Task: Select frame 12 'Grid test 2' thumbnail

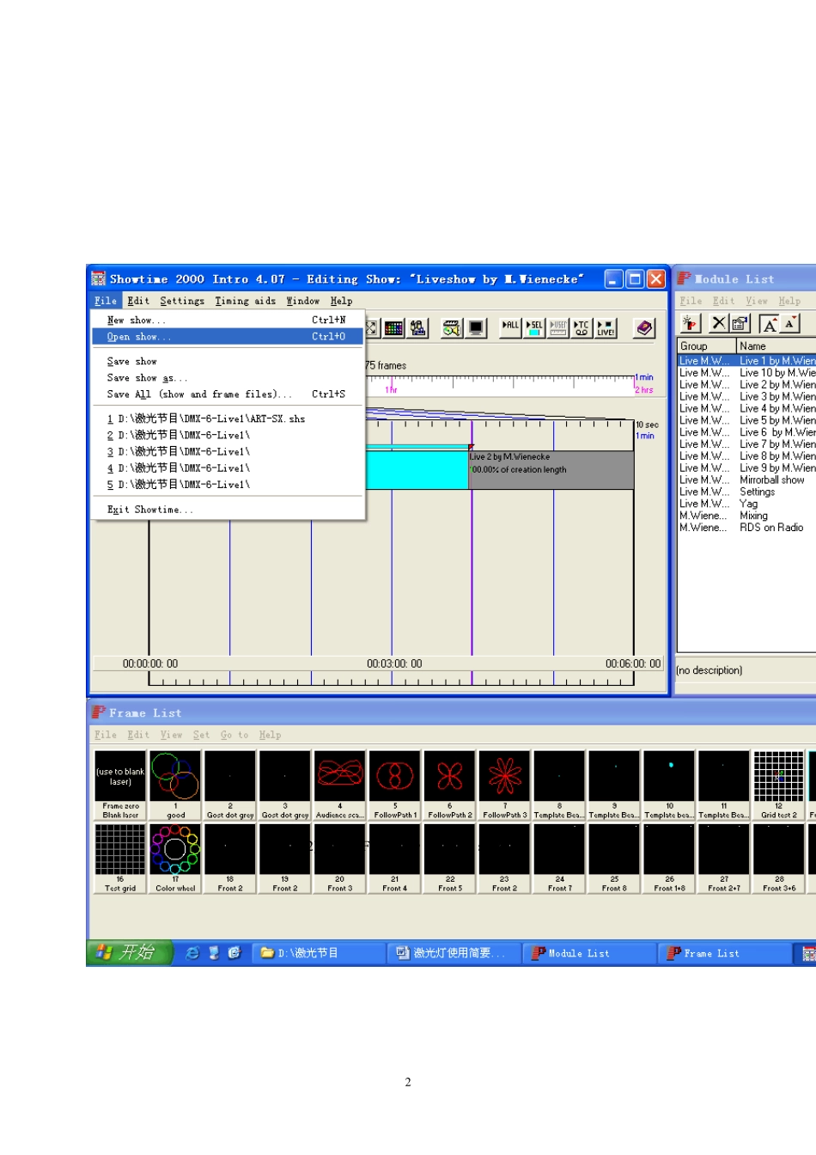Action: pos(779,785)
